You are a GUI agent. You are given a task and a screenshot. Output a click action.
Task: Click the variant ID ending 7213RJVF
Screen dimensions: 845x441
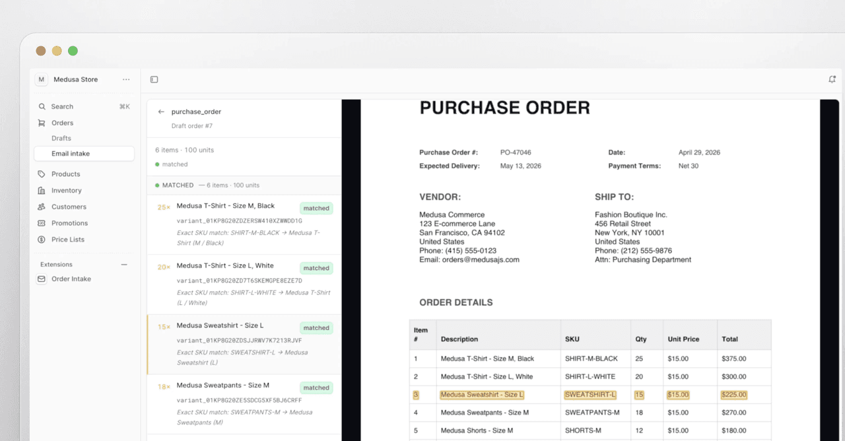point(240,341)
